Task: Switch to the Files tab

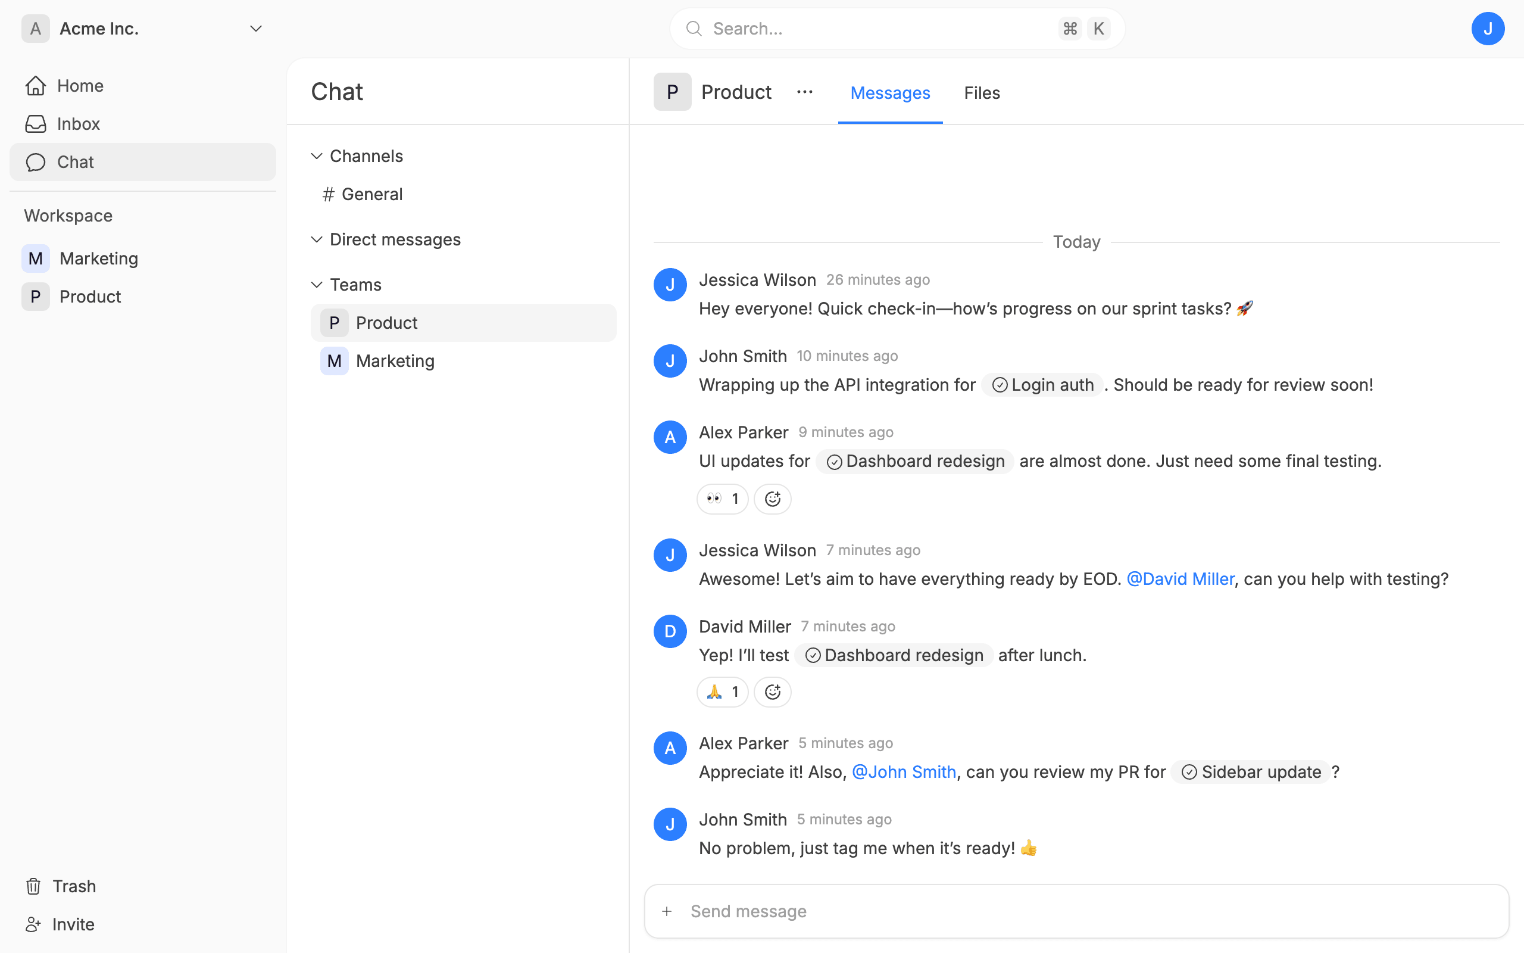Action: [982, 93]
